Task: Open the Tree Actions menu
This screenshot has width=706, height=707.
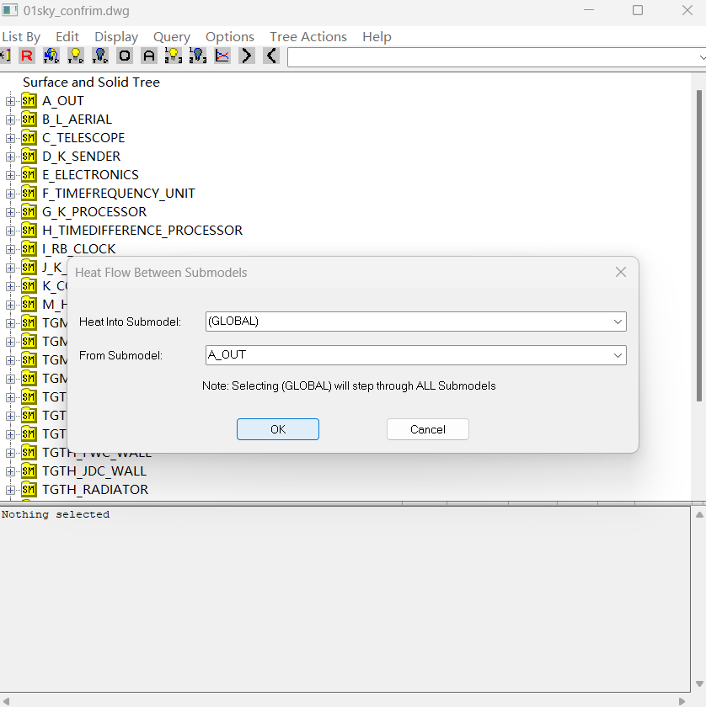Action: pyautogui.click(x=308, y=37)
